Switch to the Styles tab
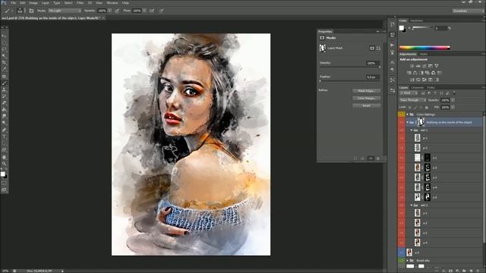The image size is (486, 273). pos(424,54)
